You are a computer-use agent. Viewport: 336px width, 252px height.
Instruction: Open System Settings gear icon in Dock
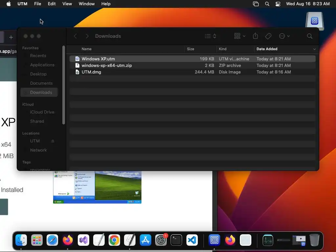tap(161, 240)
